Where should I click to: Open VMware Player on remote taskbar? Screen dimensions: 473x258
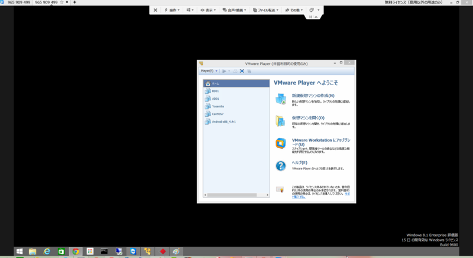(147, 252)
